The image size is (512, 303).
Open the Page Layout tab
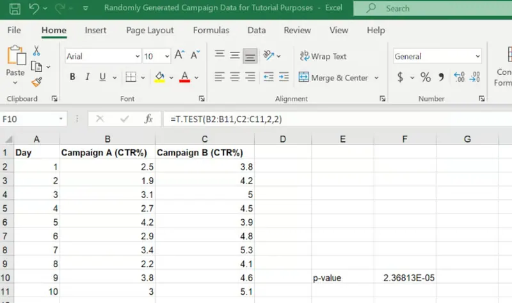tap(150, 30)
